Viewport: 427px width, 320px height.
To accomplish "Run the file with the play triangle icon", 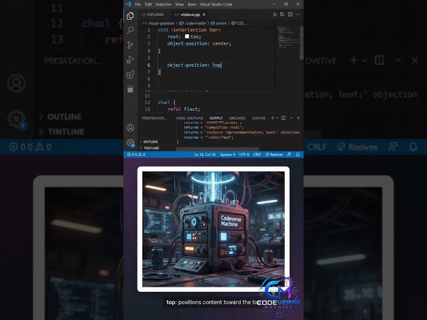I will click(x=275, y=15).
